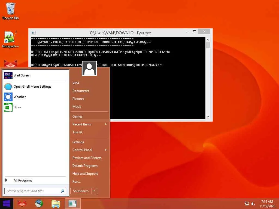Open Help and Support
The width and height of the screenshot is (279, 209).
point(89,174)
